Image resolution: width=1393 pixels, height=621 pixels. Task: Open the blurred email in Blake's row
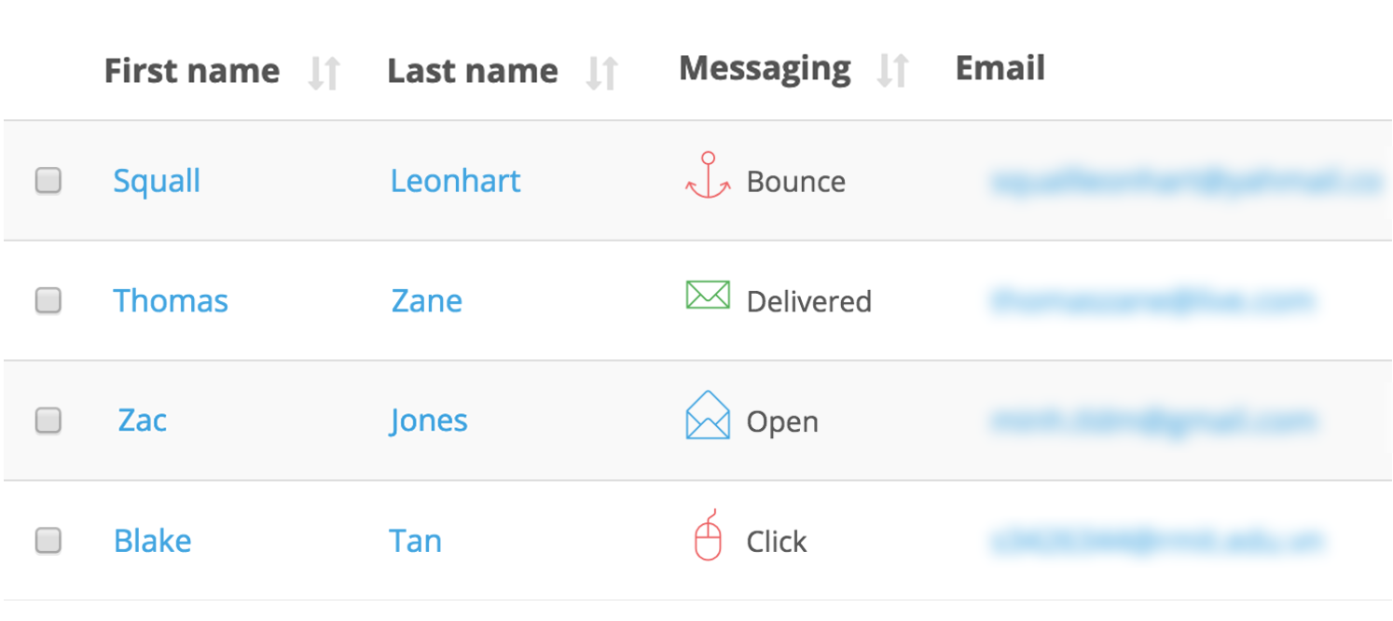[x=1156, y=541]
